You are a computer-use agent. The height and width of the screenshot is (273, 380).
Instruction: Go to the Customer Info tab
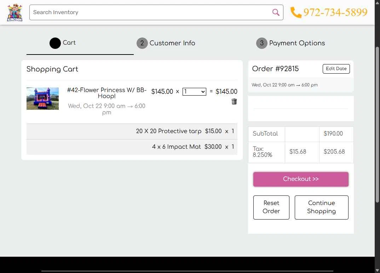[x=172, y=43]
